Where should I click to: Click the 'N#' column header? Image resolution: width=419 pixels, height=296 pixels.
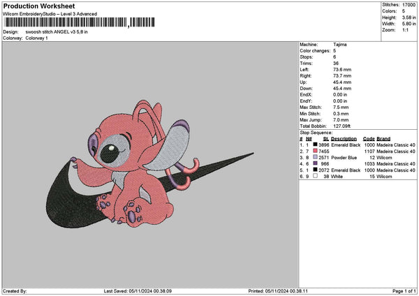tap(309, 139)
